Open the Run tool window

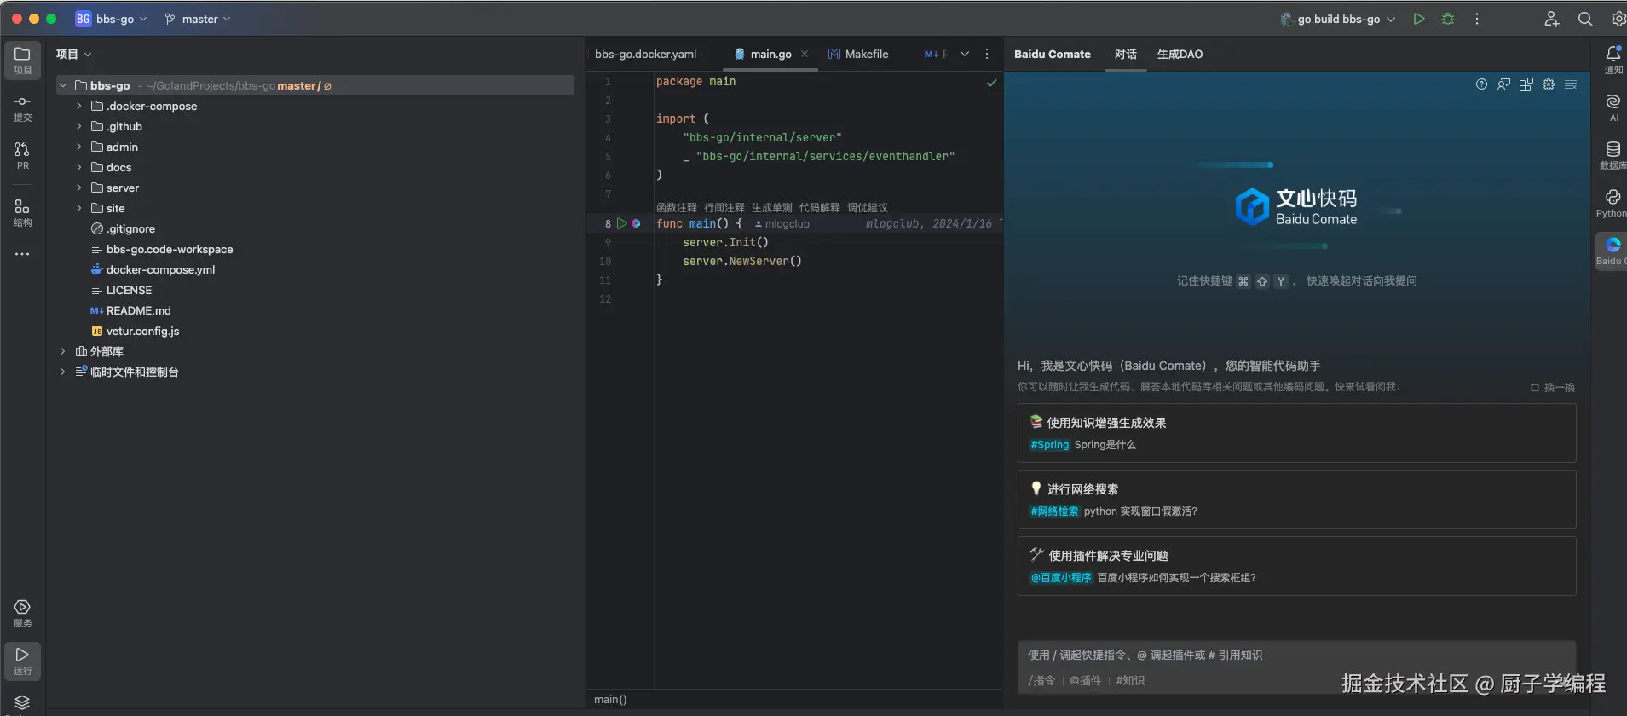[22, 661]
